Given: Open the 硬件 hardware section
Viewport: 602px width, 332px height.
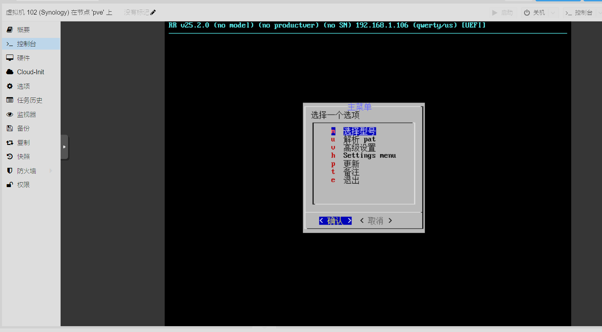Looking at the screenshot, I should [x=31, y=58].
